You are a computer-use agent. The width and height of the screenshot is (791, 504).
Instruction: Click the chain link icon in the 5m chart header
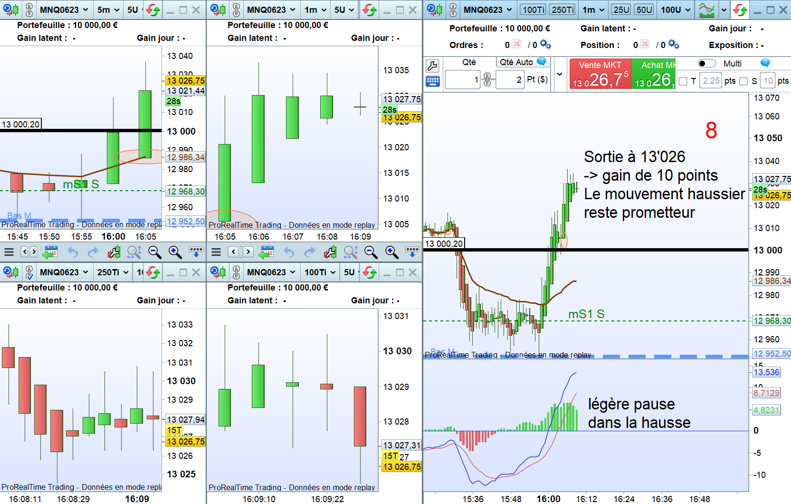(29, 10)
